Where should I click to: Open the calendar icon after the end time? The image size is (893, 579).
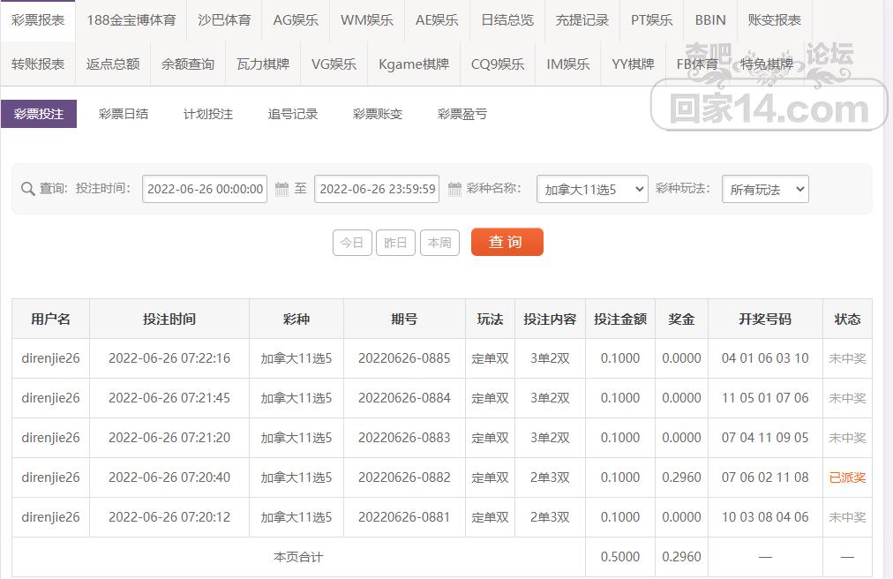(454, 188)
